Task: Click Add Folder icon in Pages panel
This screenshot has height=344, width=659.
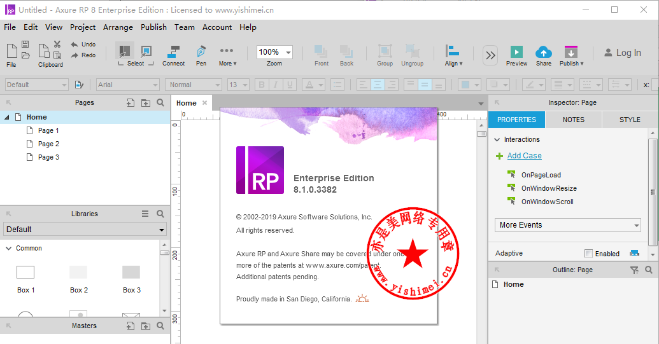Action: (x=145, y=103)
